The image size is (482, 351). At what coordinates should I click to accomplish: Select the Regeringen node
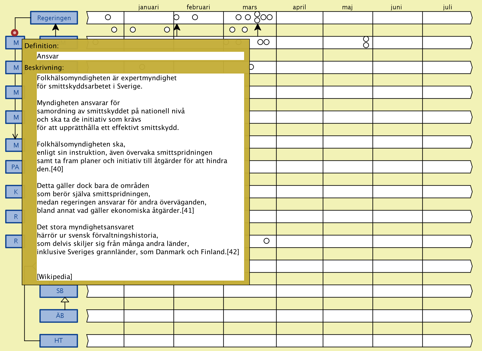tap(54, 18)
